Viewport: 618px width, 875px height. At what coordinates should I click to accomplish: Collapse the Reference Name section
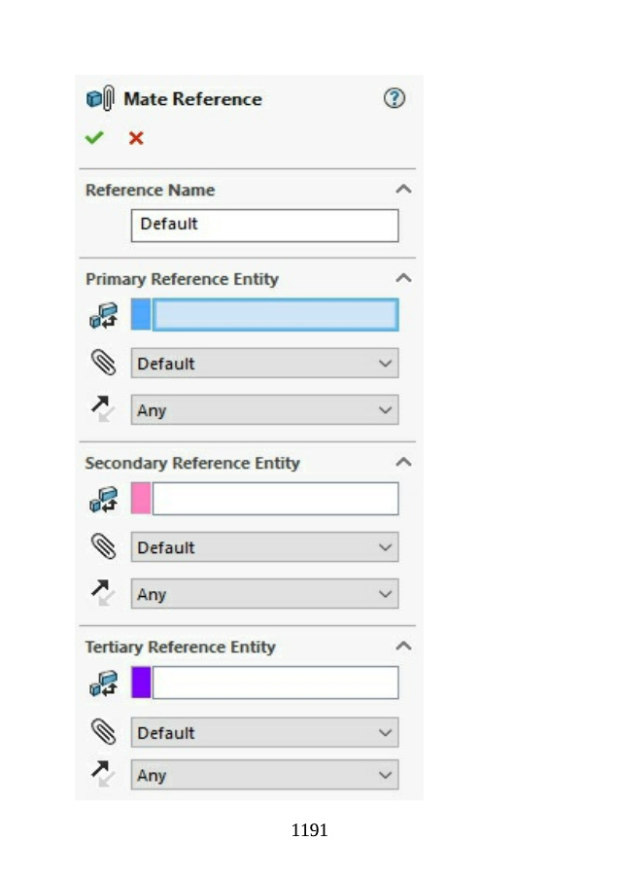(403, 190)
